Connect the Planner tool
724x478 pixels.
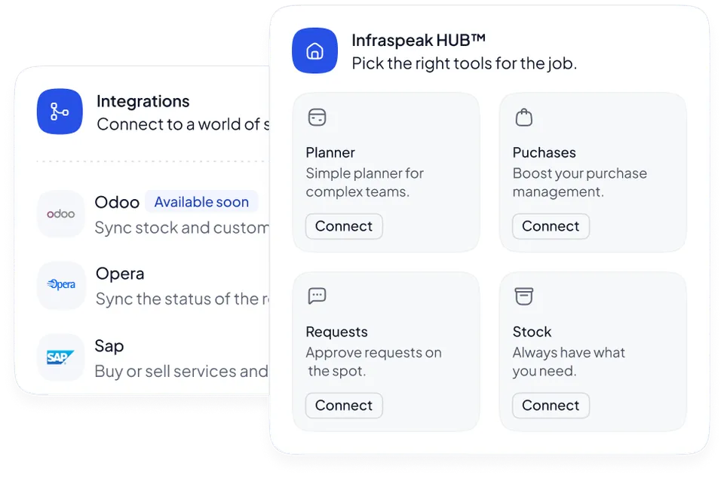(x=344, y=226)
